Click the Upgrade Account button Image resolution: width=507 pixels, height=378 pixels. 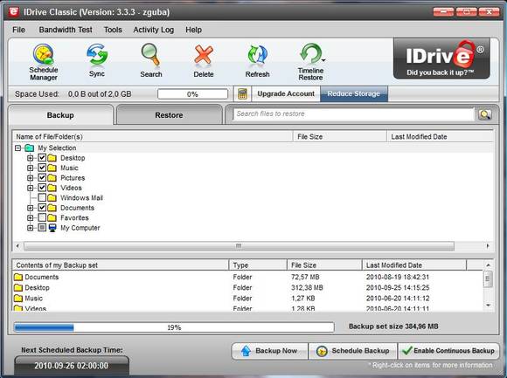(286, 94)
